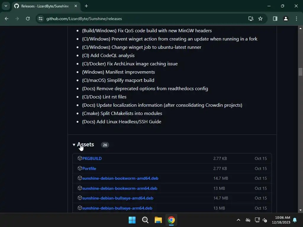
Task: Click the scrollbar down arrow
Action: pos(300,210)
